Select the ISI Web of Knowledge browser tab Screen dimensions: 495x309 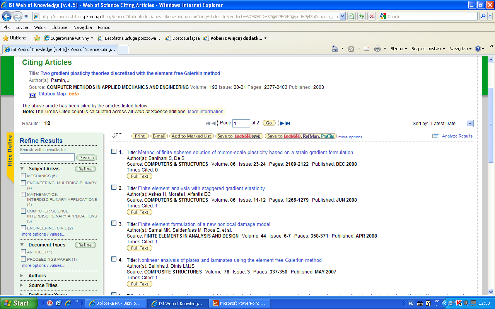point(60,49)
